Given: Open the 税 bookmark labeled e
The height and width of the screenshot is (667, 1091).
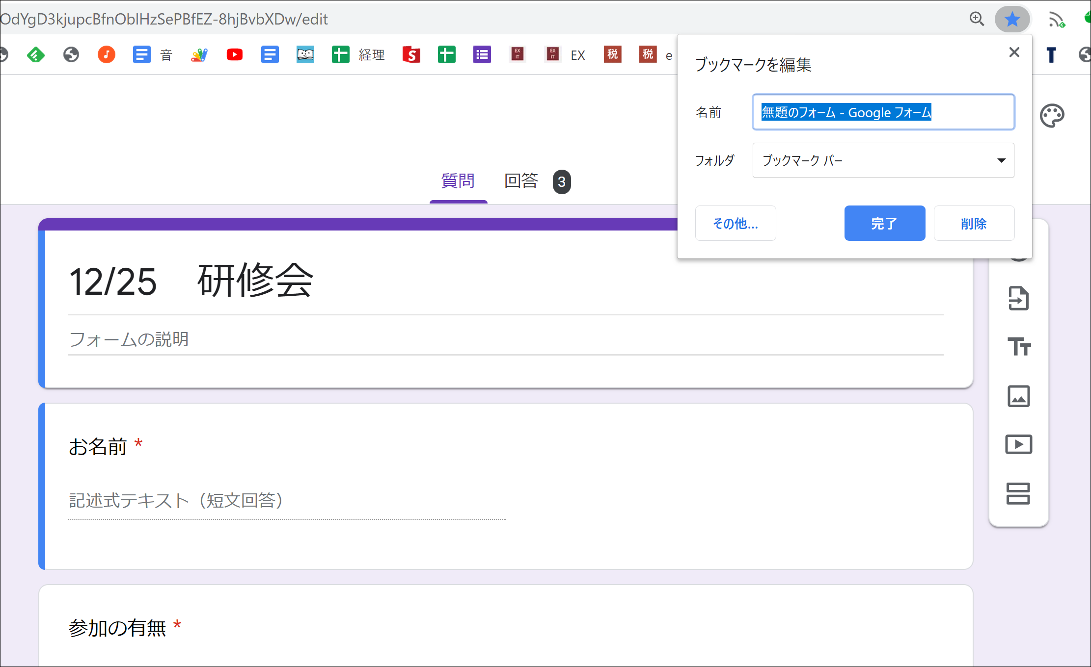Looking at the screenshot, I should (655, 54).
